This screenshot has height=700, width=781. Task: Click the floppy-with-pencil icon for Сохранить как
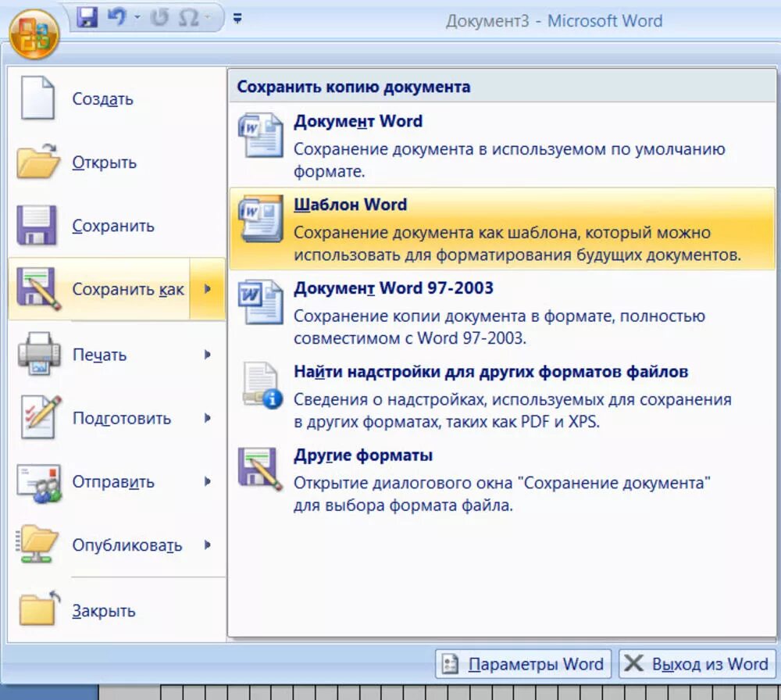tap(38, 289)
